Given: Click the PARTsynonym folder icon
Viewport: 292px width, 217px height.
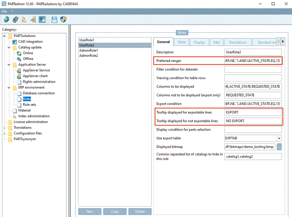Looking at the screenshot, I should (10, 139).
